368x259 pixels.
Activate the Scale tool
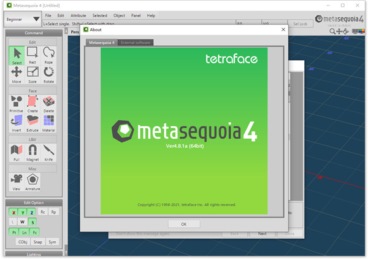33,75
